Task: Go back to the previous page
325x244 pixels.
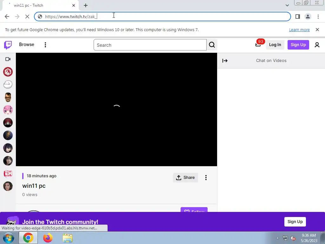Action: pyautogui.click(x=7, y=17)
